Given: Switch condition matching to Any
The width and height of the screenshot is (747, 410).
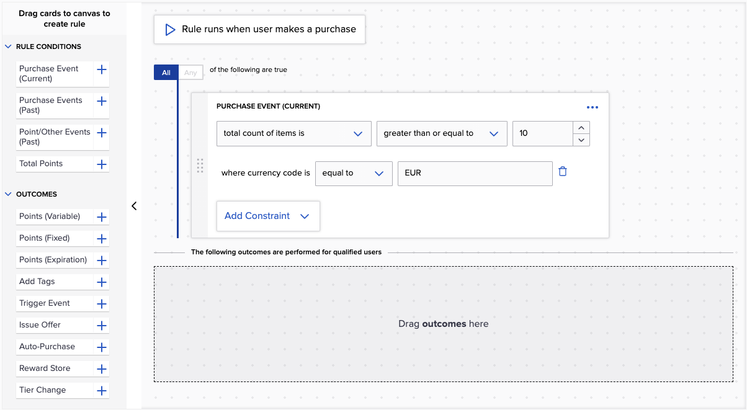Looking at the screenshot, I should point(190,73).
